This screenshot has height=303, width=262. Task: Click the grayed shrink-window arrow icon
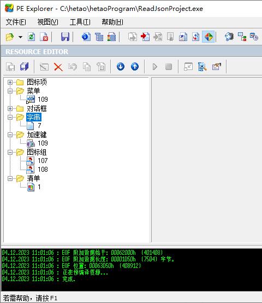(x=188, y=67)
